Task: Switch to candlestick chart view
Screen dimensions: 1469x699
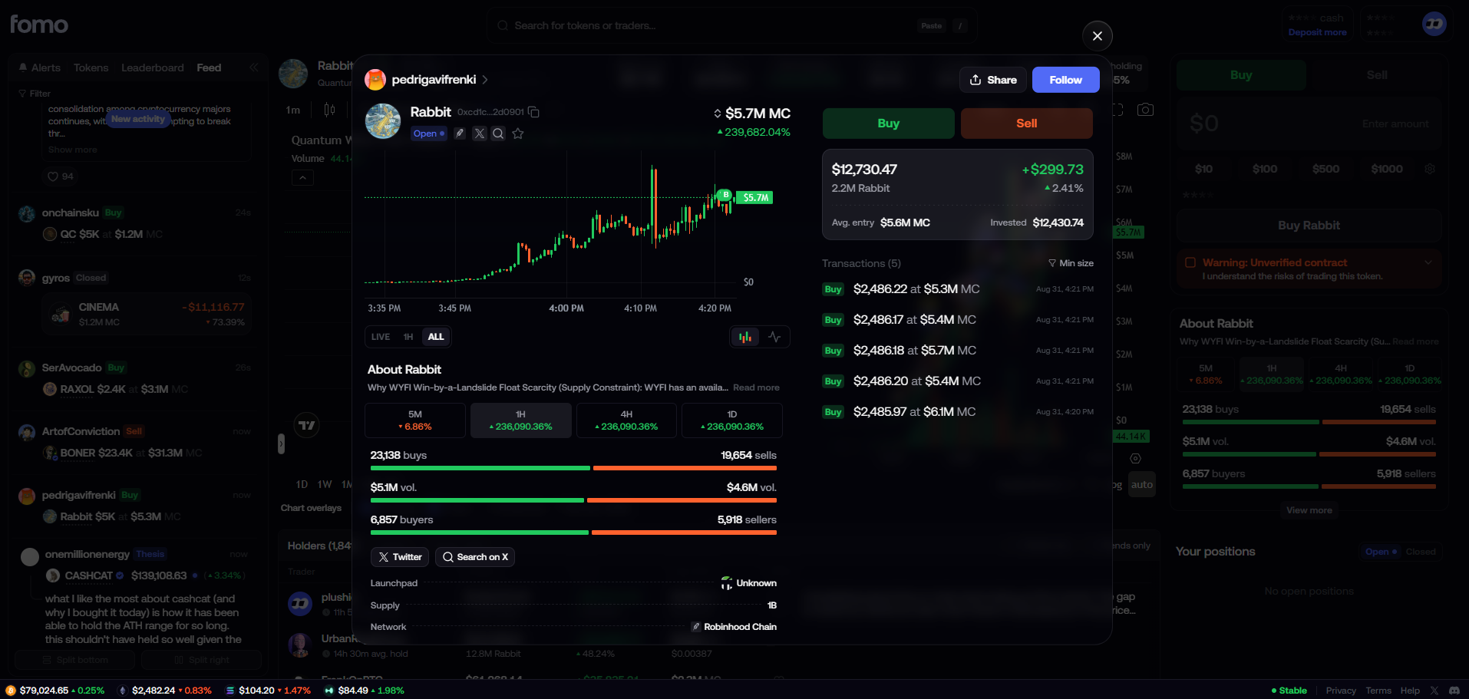Action: (745, 337)
